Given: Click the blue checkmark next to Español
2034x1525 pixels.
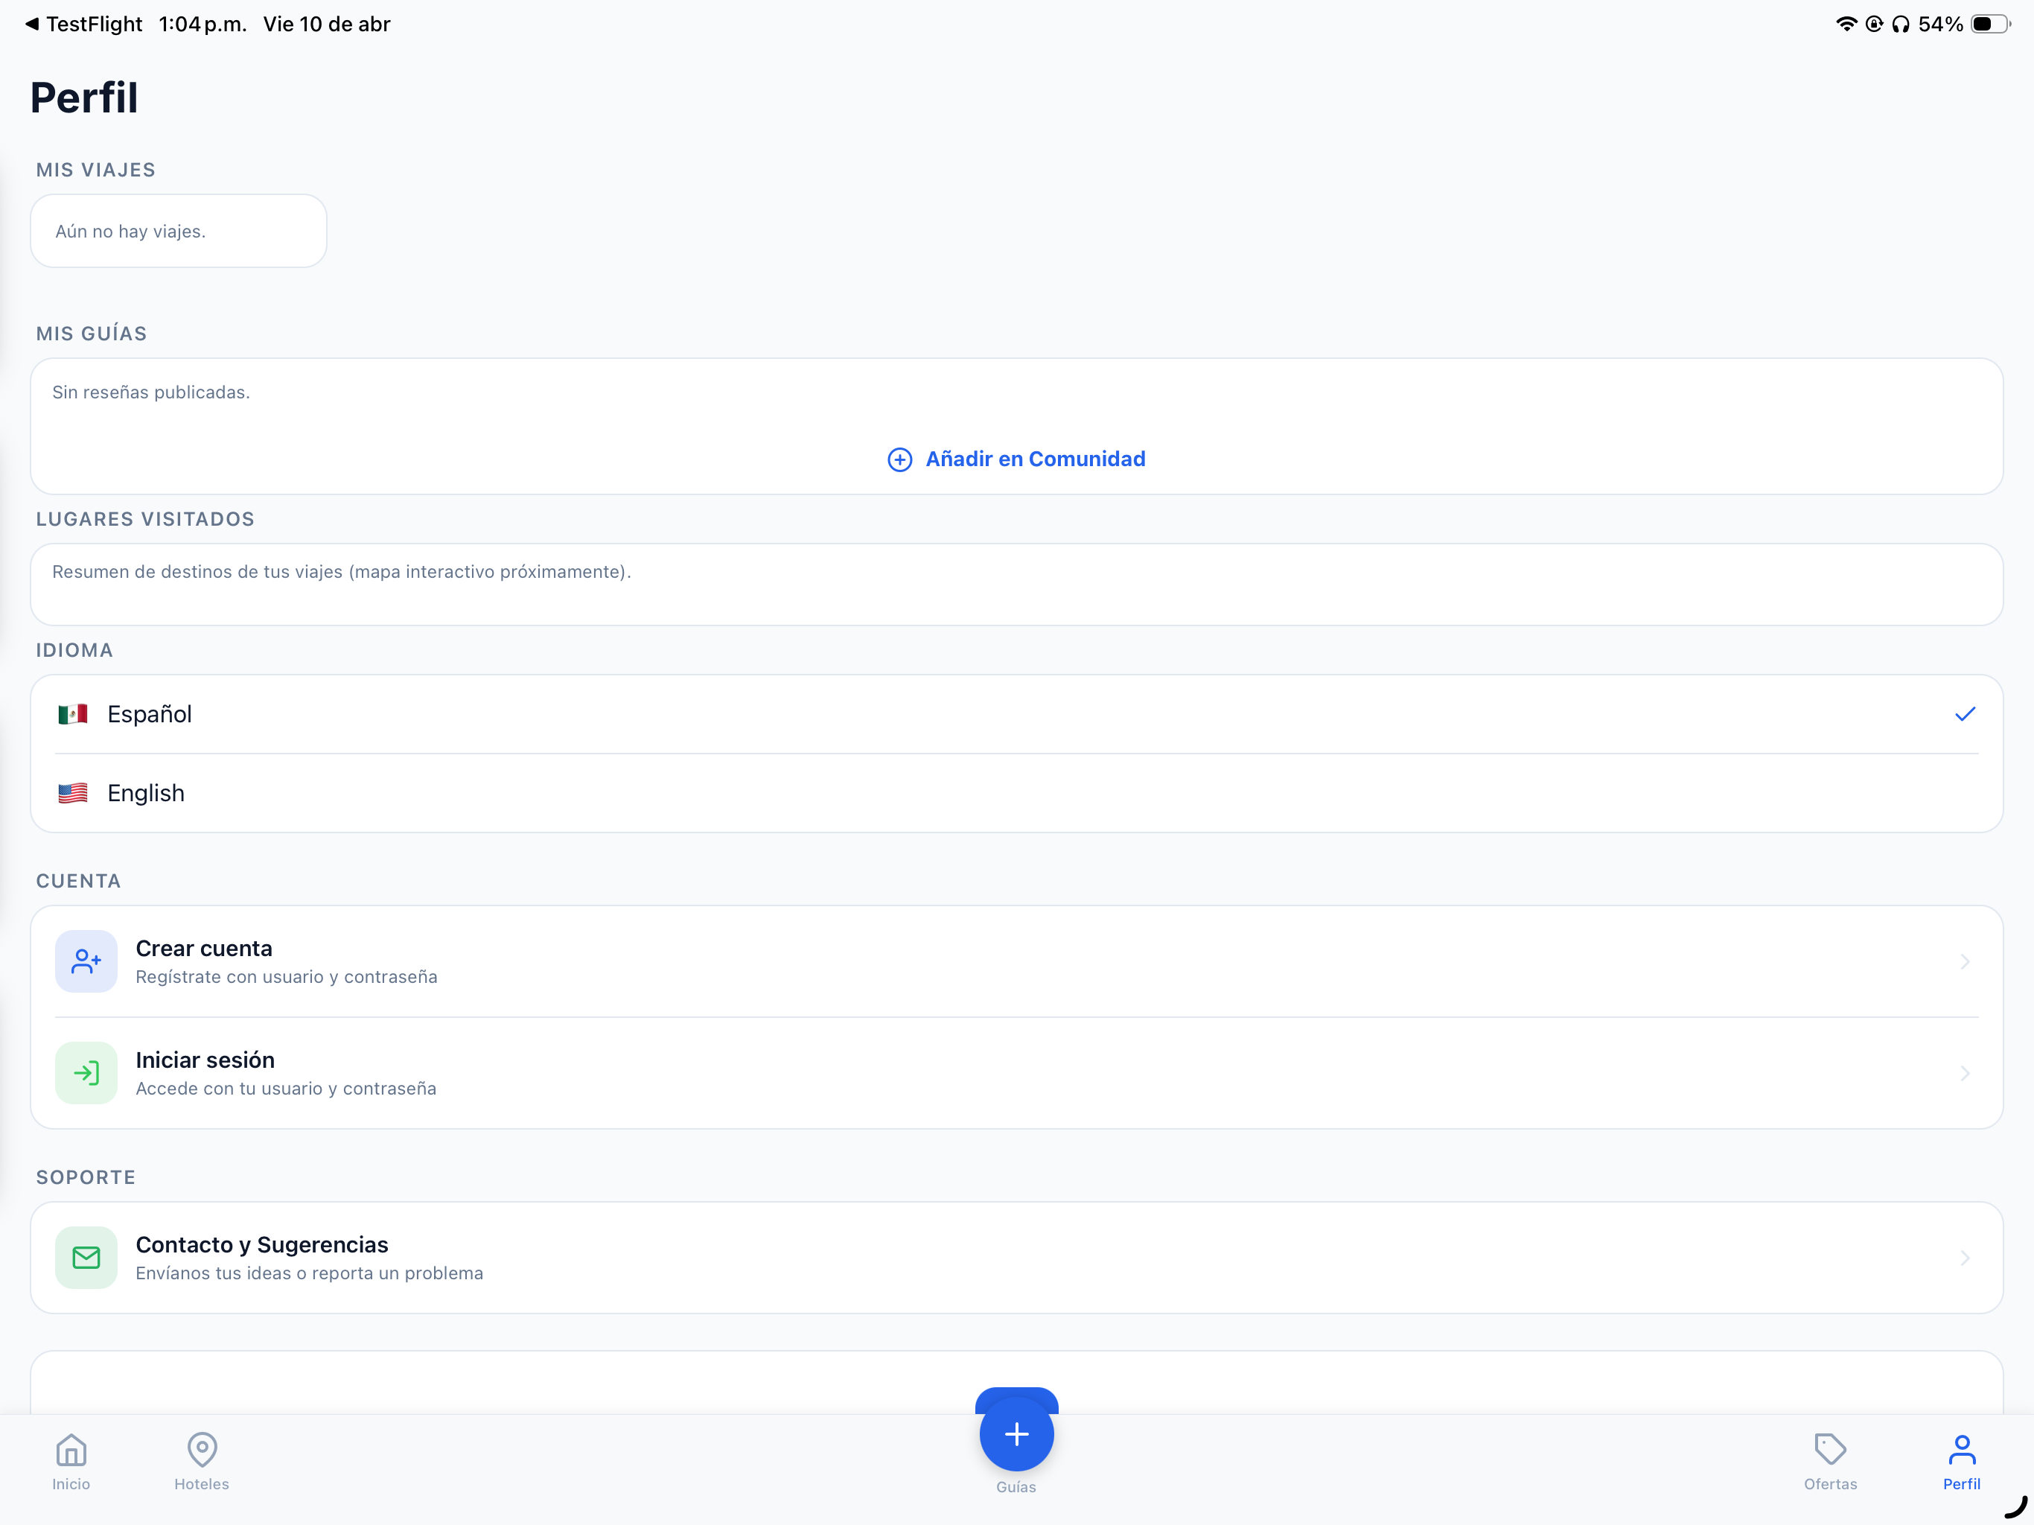Looking at the screenshot, I should click(x=1964, y=714).
